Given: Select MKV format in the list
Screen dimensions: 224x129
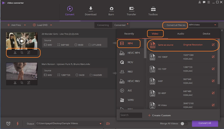Looking at the screenshot, I should pos(130,72).
